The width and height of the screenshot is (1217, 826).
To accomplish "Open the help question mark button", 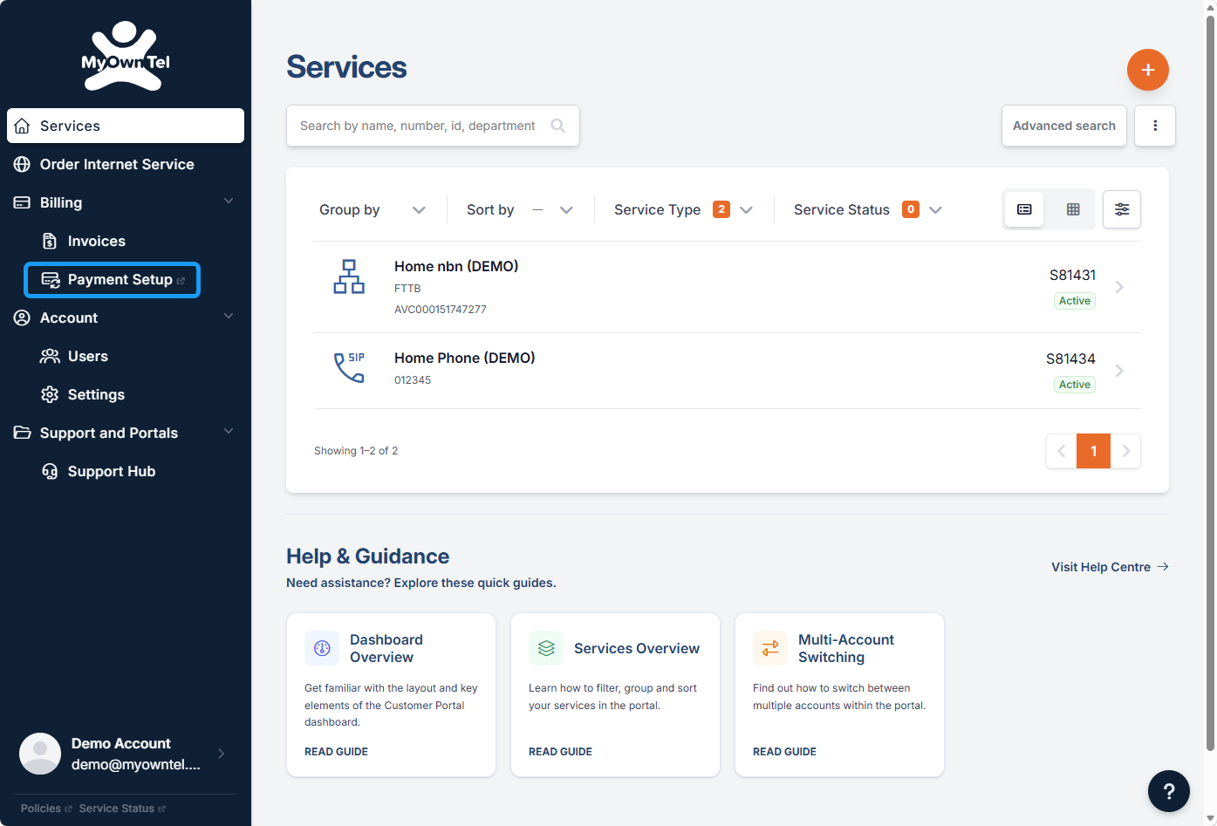I will pyautogui.click(x=1169, y=791).
